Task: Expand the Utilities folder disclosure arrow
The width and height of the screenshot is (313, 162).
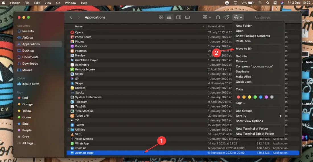Action: [x=69, y=130]
